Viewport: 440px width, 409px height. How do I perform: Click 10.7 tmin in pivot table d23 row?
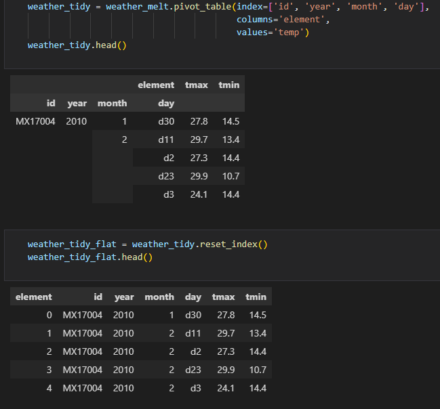(x=231, y=176)
